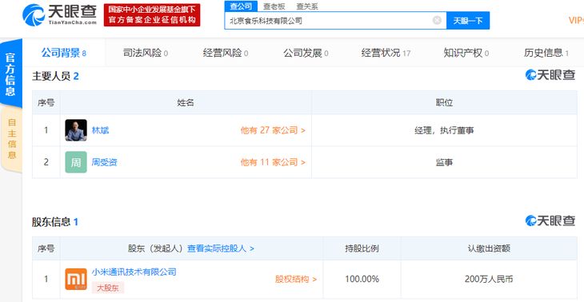Click the red 官方备案企业征信机构 banner
This screenshot has height=302, width=584.
tap(152, 15)
